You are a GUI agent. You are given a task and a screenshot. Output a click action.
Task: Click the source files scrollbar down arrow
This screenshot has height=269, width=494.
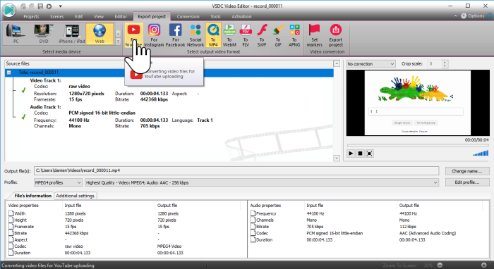click(337, 158)
